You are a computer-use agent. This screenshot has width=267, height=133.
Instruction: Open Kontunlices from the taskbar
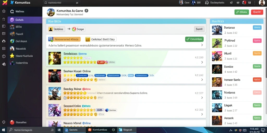[98, 130]
